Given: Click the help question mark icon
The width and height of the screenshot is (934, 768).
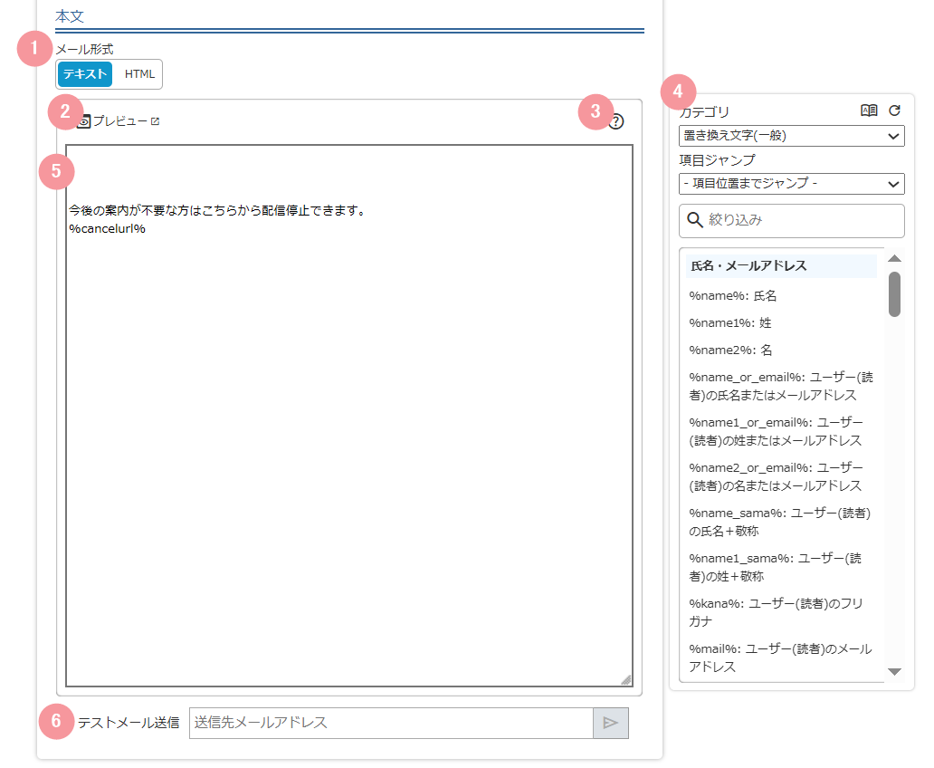Looking at the screenshot, I should pyautogui.click(x=615, y=121).
